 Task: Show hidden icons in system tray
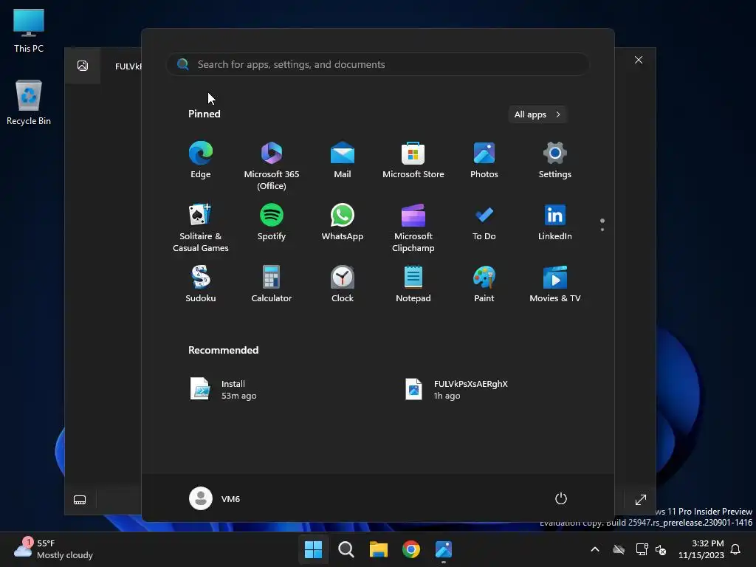pyautogui.click(x=595, y=549)
